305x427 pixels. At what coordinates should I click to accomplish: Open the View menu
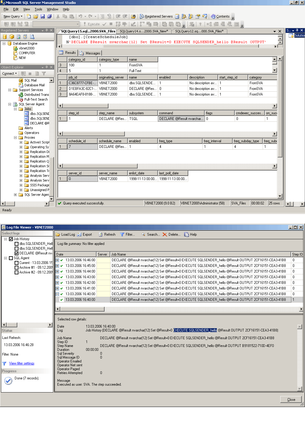click(x=27, y=9)
